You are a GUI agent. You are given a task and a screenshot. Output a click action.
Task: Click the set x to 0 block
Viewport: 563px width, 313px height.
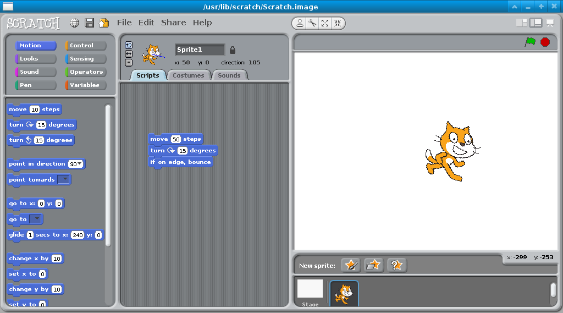click(x=27, y=274)
